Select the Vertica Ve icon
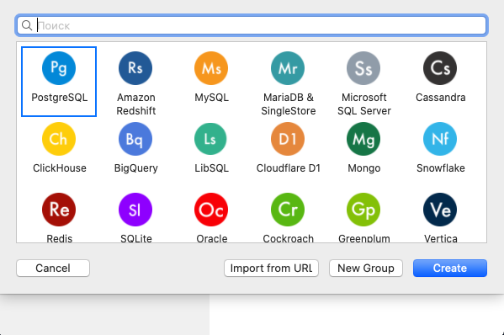The image size is (504, 335). [440, 210]
